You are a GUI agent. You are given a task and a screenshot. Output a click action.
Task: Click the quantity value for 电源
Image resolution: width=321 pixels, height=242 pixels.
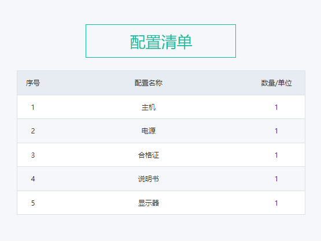pyautogui.click(x=276, y=131)
